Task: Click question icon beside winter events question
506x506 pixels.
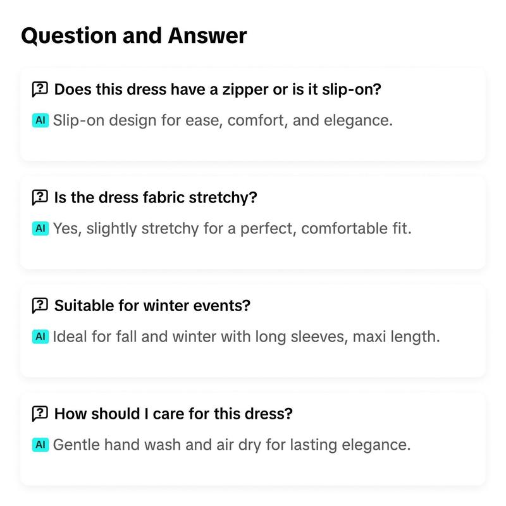Action: click(40, 305)
